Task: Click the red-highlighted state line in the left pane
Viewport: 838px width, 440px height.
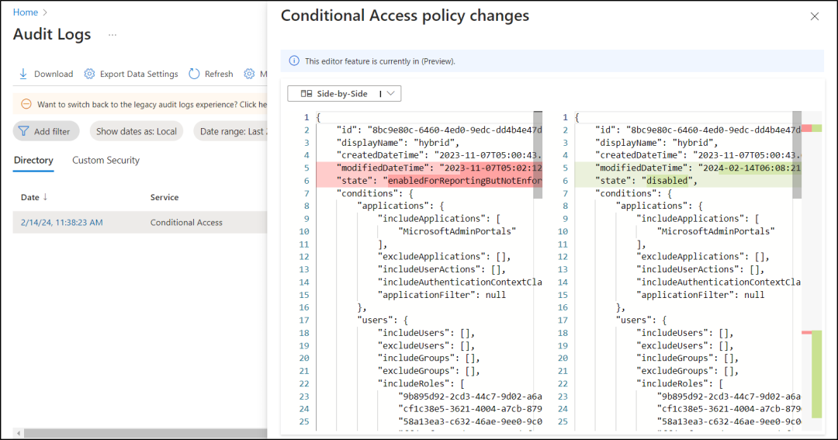Action: tap(429, 181)
